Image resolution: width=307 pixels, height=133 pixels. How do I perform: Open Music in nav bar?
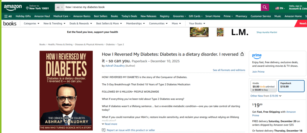(278, 16)
